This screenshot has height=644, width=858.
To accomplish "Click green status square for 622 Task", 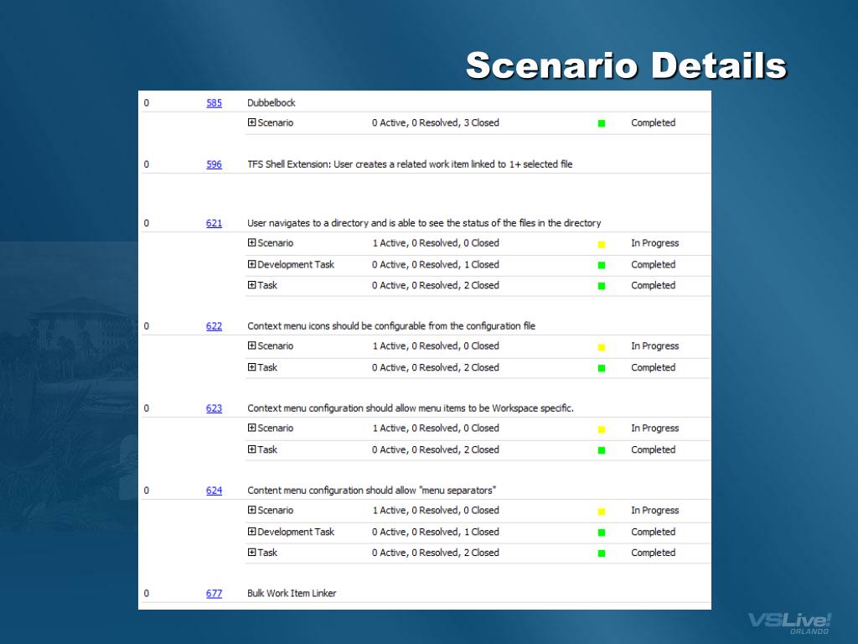I will coord(602,368).
